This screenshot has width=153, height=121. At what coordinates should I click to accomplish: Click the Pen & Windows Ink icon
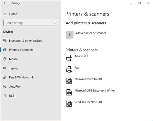[x=5, y=77]
